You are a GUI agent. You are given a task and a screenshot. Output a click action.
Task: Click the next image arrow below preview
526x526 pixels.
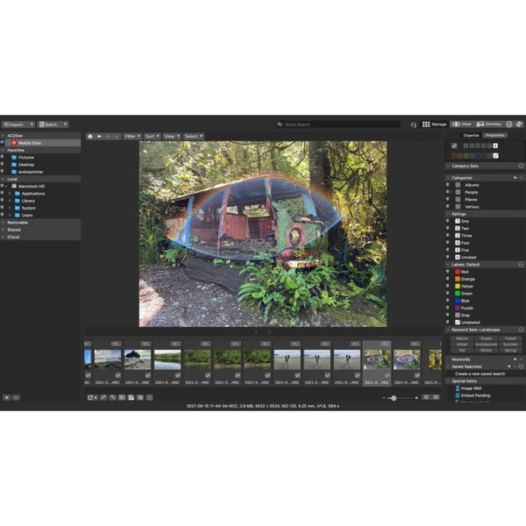269,331
